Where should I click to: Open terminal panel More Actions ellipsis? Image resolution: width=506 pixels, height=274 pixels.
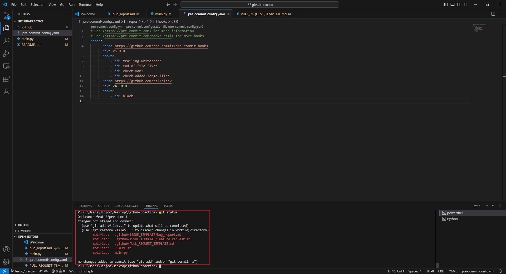point(486,205)
